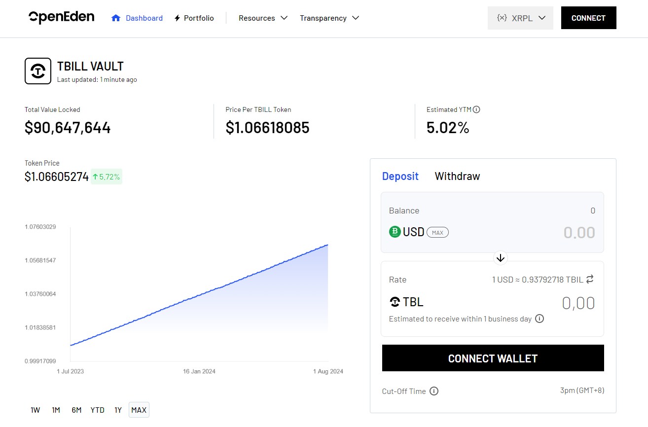Click the 5.02% estimated YTM value
The image size is (648, 427).
448,128
